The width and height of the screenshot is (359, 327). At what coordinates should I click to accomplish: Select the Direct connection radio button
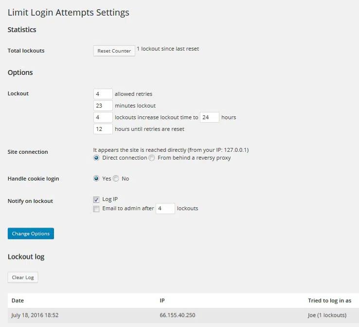96,158
